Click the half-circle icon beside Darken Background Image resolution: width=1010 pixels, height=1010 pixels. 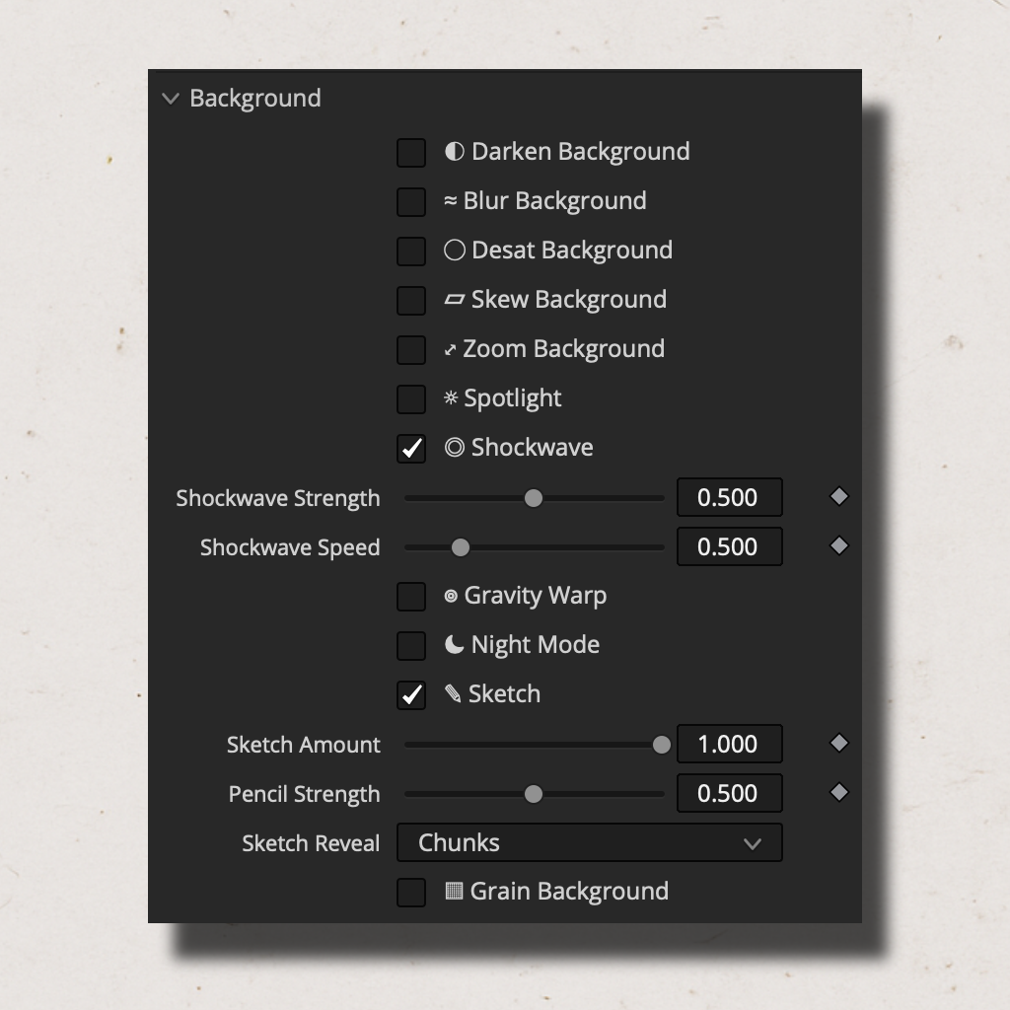[x=454, y=151]
